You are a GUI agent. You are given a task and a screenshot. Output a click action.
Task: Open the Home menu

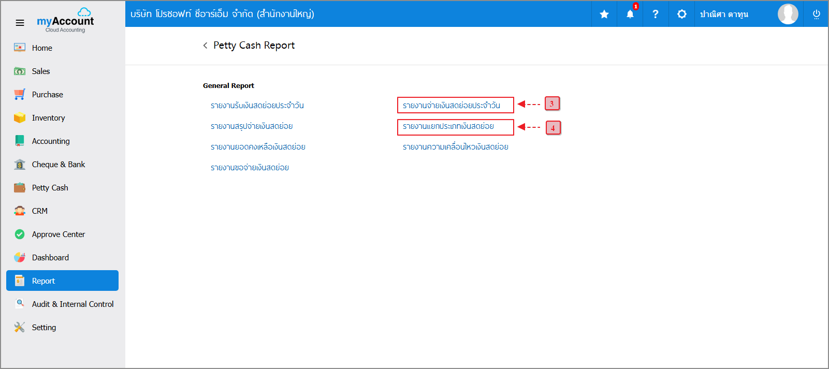42,48
